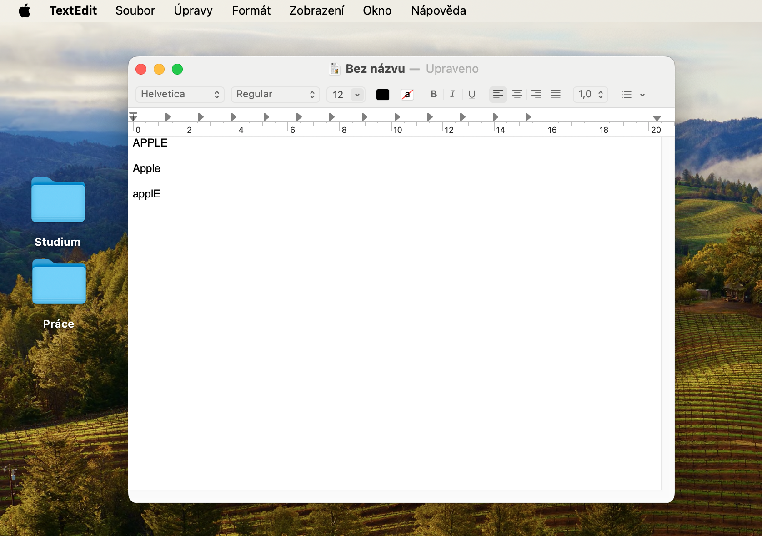This screenshot has height=536, width=762.
Task: Minimize the TextEdit window
Action: [159, 69]
